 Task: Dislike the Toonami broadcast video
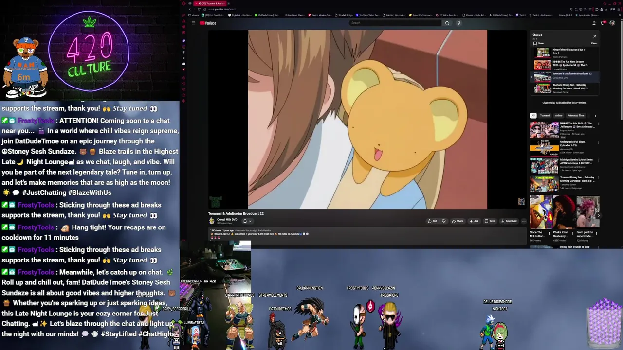pos(443,221)
